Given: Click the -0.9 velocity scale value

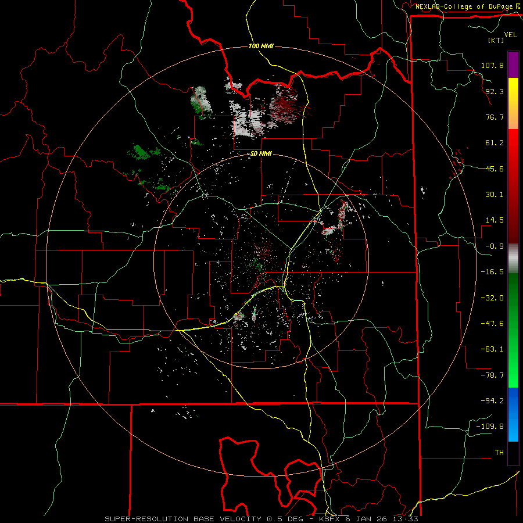Looking at the screenshot, I should point(495,246).
